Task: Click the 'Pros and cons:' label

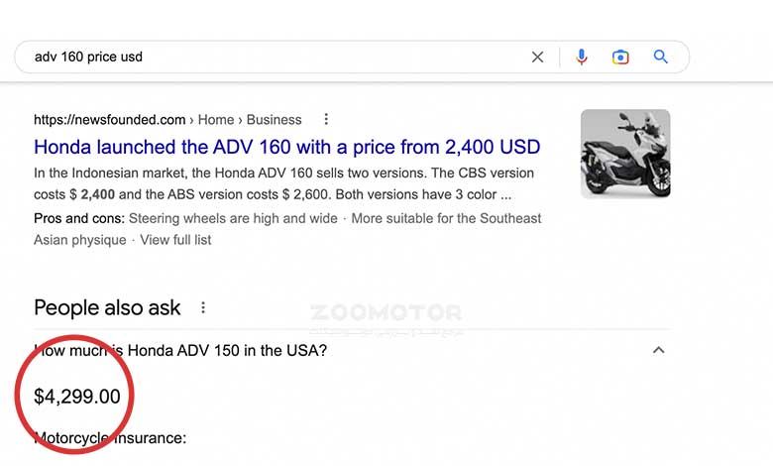Action: (x=79, y=218)
